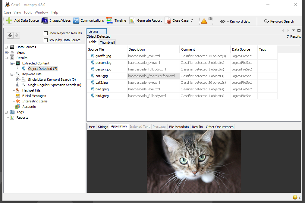Click the back navigation arrow button

(x=10, y=35)
